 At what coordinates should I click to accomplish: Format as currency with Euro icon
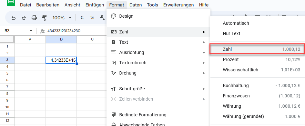(x=82, y=18)
